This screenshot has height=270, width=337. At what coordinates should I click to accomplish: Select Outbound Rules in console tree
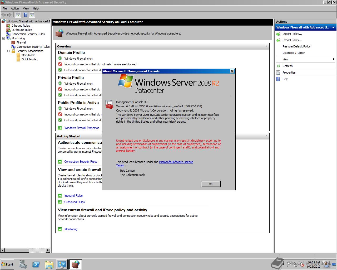pyautogui.click(x=22, y=30)
